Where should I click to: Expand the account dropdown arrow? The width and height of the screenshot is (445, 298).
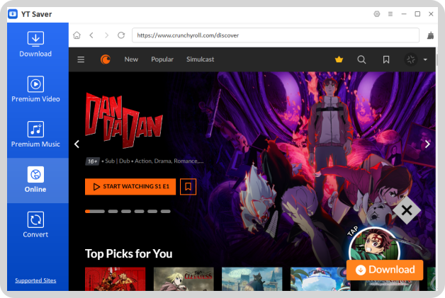(425, 59)
